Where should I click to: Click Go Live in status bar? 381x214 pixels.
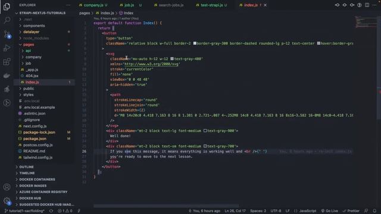point(329,211)
